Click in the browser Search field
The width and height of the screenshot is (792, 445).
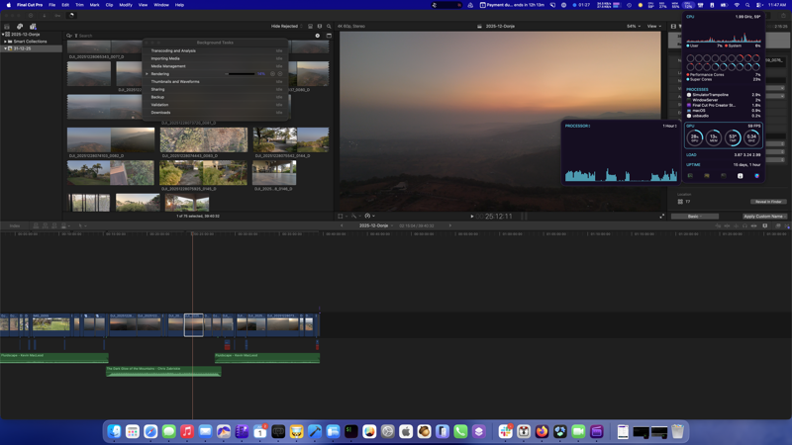194,36
